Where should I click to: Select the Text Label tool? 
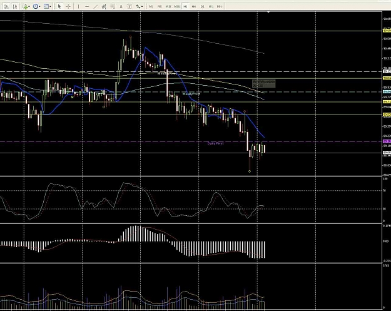click(129, 6)
